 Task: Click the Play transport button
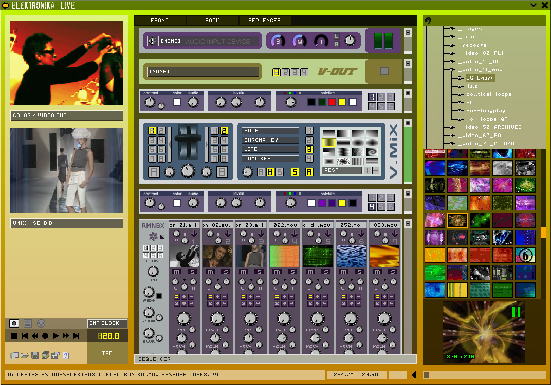tap(56, 336)
